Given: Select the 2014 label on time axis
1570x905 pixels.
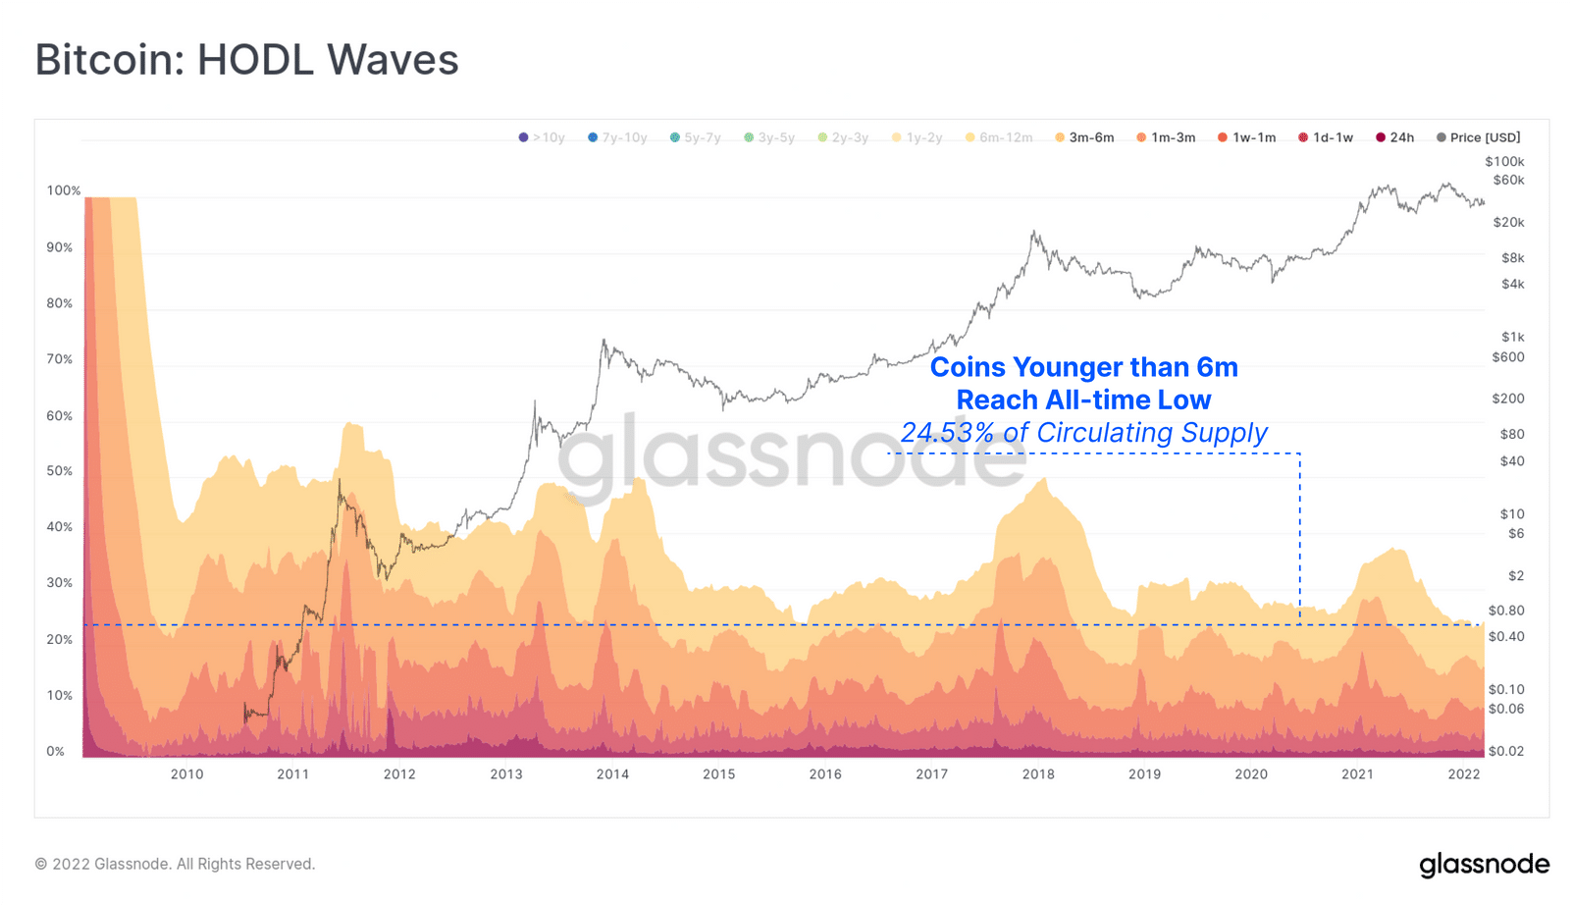Looking at the screenshot, I should 612,773.
